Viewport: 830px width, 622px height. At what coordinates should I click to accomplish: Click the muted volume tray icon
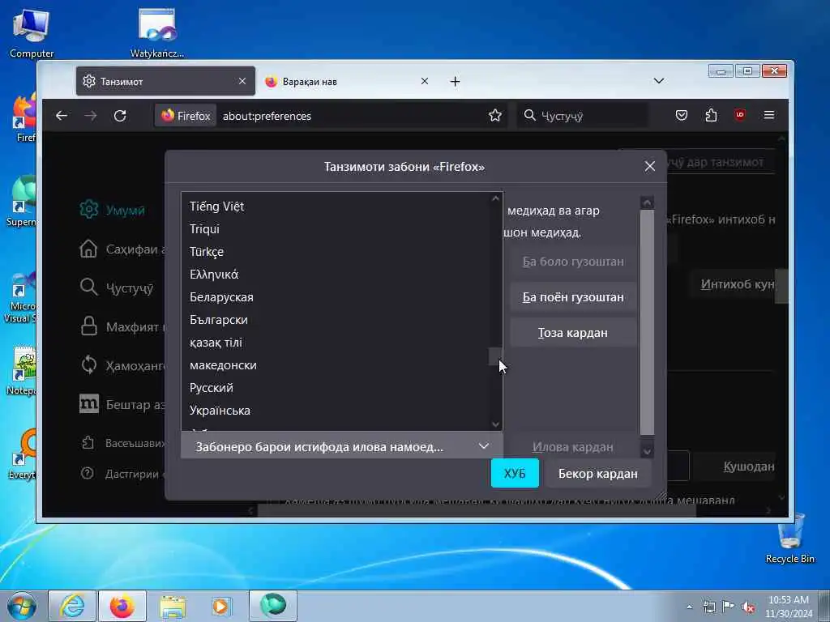[x=747, y=607]
